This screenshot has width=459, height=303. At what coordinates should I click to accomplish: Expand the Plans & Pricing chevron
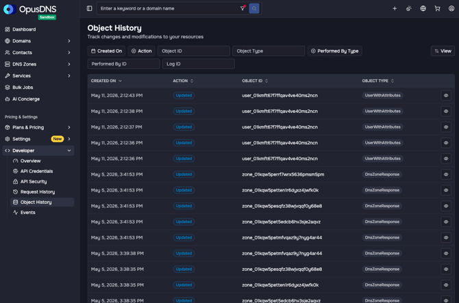69,127
